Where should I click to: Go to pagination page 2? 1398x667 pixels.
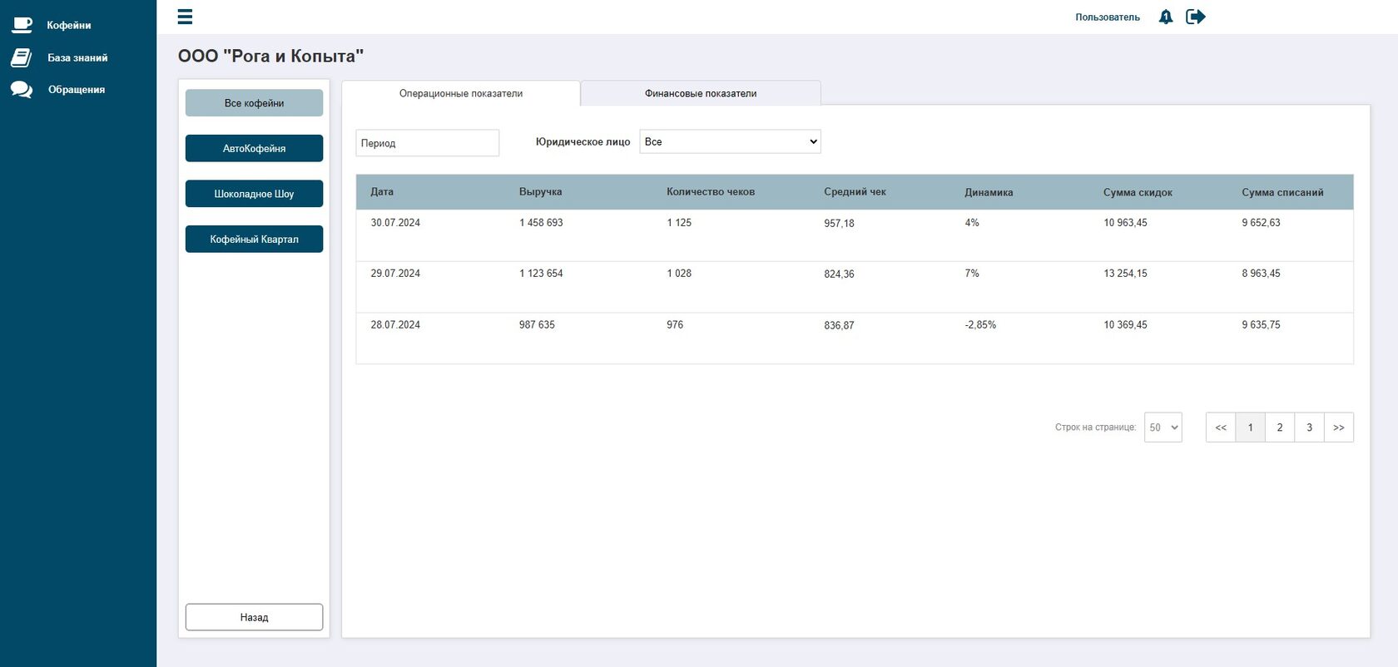1280,427
